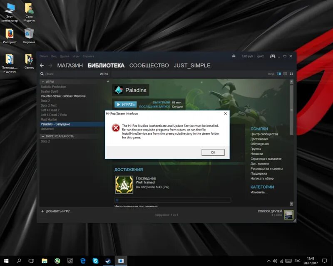This screenshot has height=266, width=333.
Task: Switch to grid view icon
Action: point(291,74)
